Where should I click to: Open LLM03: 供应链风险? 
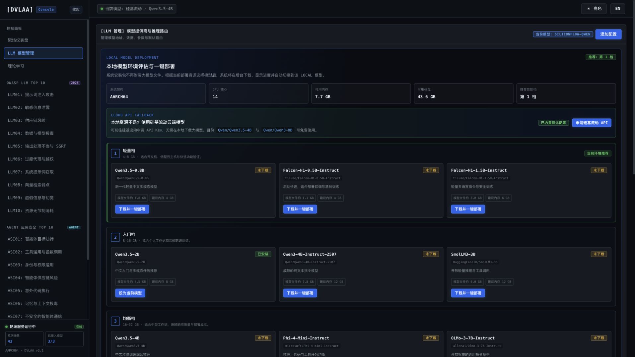coord(43,120)
